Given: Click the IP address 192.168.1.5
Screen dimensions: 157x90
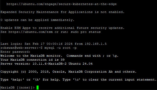Looking at the screenshot, I should click(x=96, y=44).
